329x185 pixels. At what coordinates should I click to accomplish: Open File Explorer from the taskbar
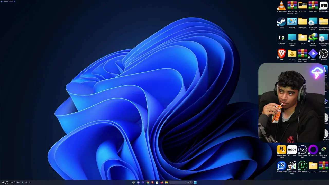[167, 182]
